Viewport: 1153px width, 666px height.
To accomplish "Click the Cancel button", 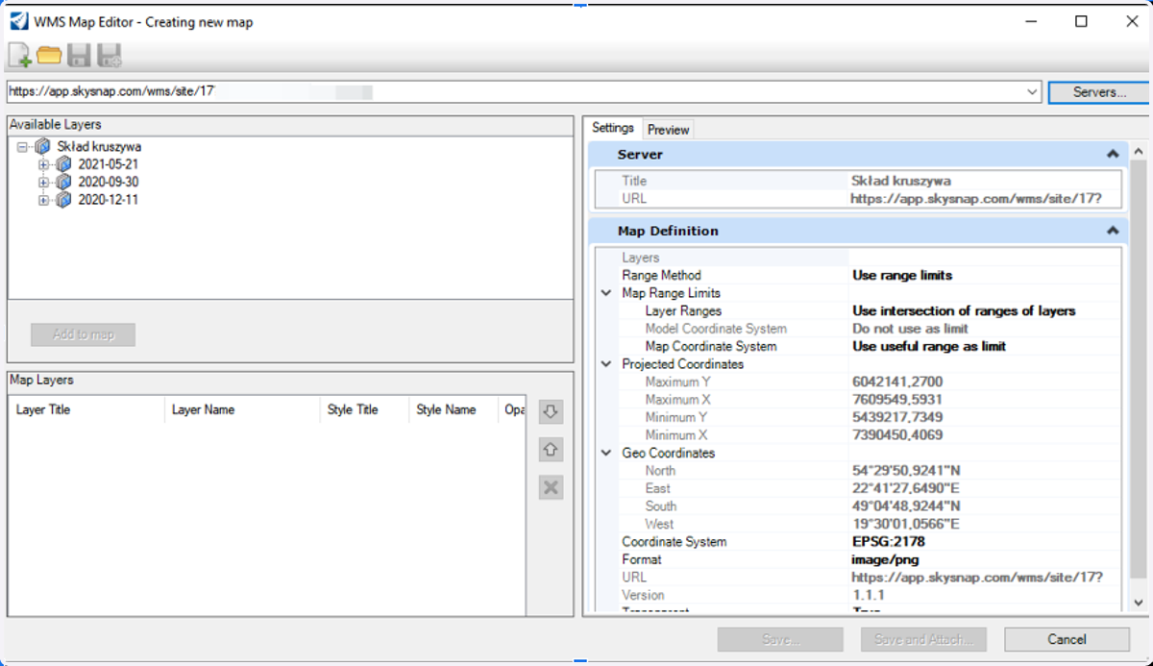I will pyautogui.click(x=1067, y=639).
